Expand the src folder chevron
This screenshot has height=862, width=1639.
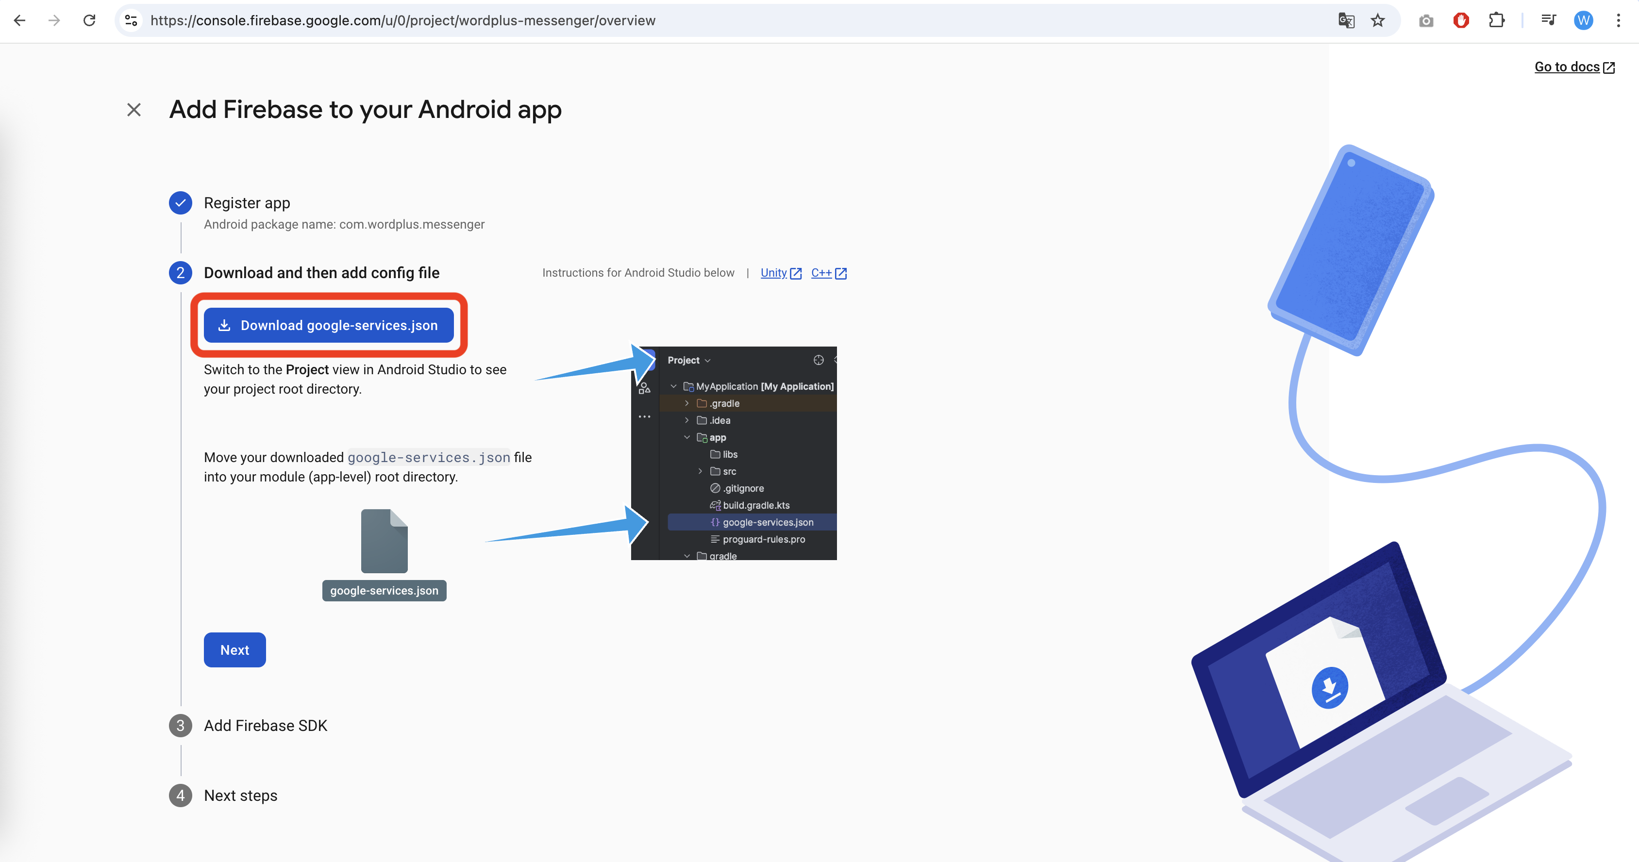701,471
